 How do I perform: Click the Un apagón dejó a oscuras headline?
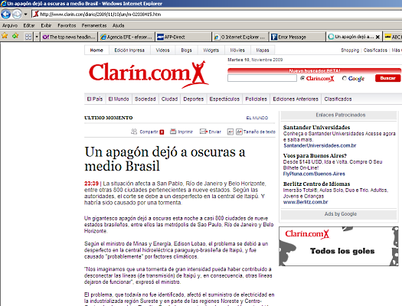point(165,159)
